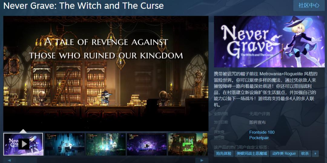Open publisher Pocketpair link
Image resolution: width=327 pixels, height=163 pixels.
[259, 138]
